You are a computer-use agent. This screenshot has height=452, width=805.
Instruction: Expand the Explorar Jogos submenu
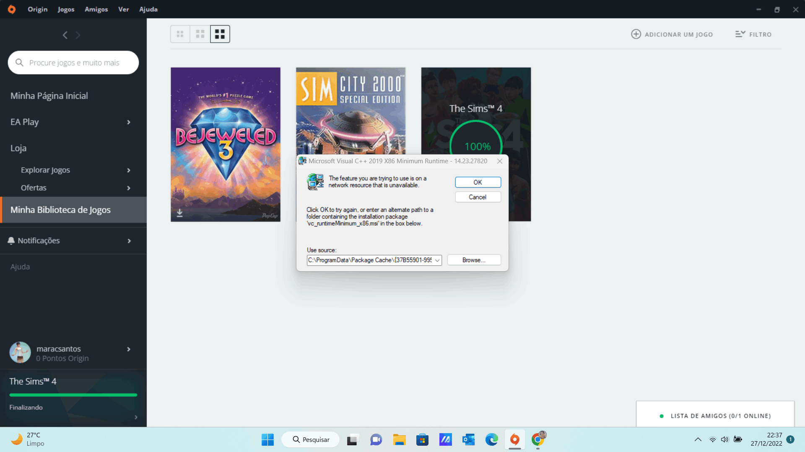(129, 170)
